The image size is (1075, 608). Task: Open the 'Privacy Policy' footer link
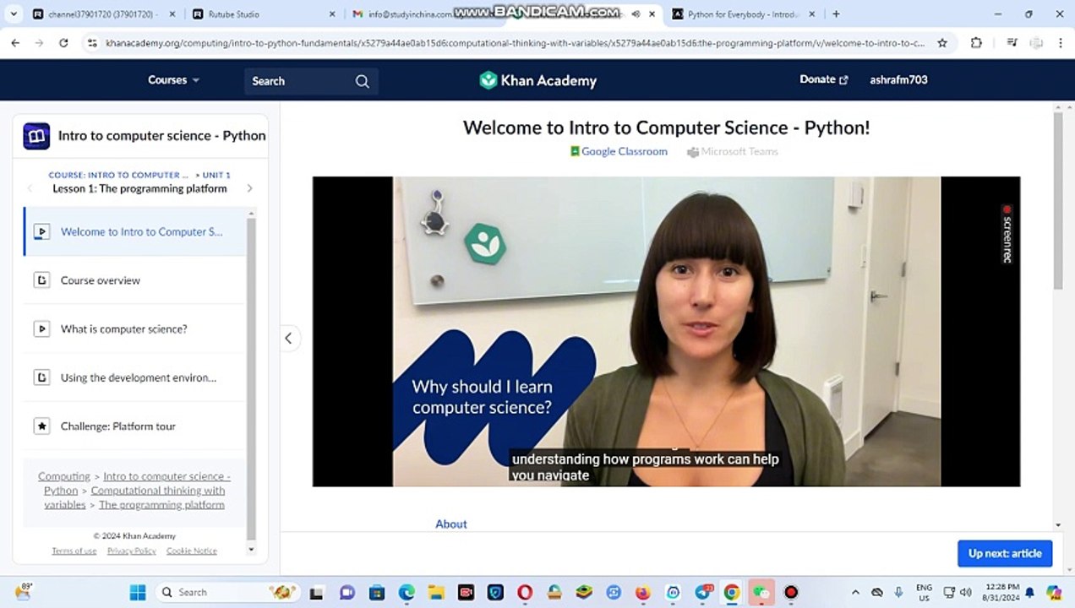[x=132, y=551]
